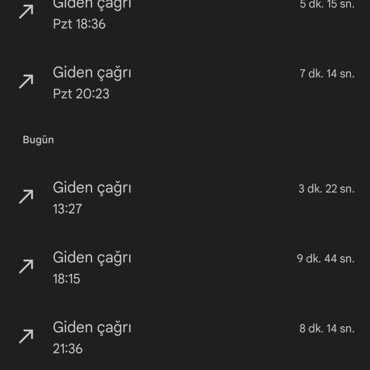Viewport: 370px width, 370px height.
Task: Select the 3 dk. 22 sn. duration
Action: pyautogui.click(x=326, y=189)
